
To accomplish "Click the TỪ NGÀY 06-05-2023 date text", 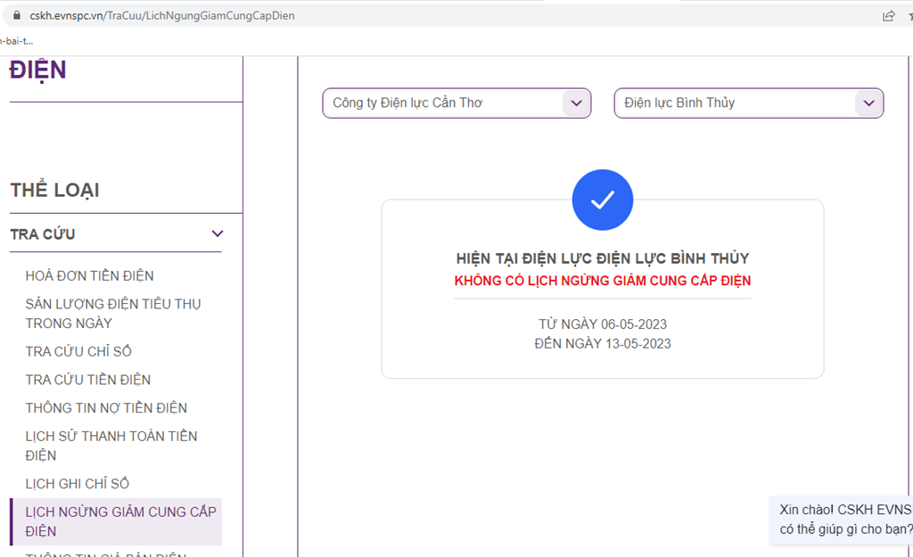I will tap(603, 324).
